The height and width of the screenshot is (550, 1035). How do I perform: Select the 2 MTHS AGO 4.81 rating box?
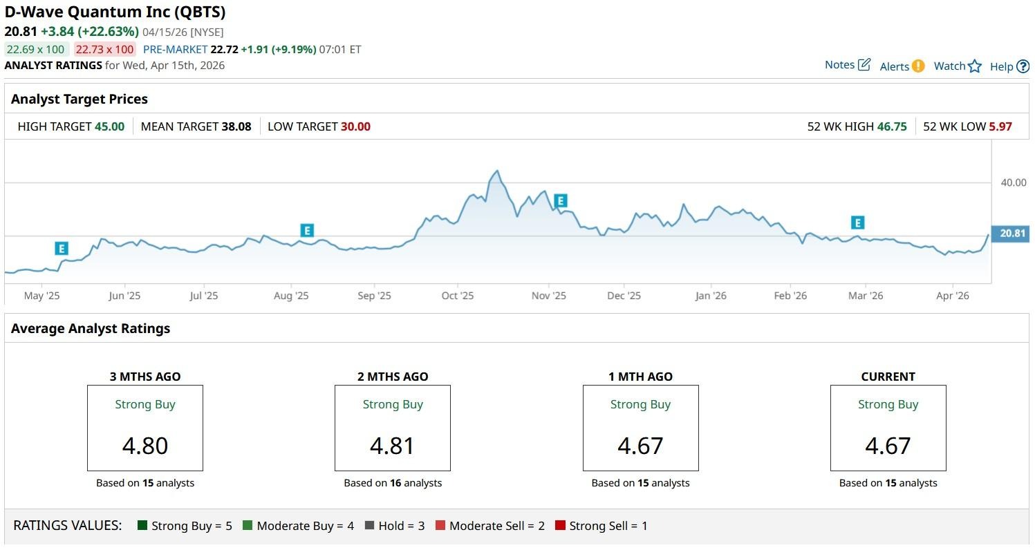tap(393, 428)
